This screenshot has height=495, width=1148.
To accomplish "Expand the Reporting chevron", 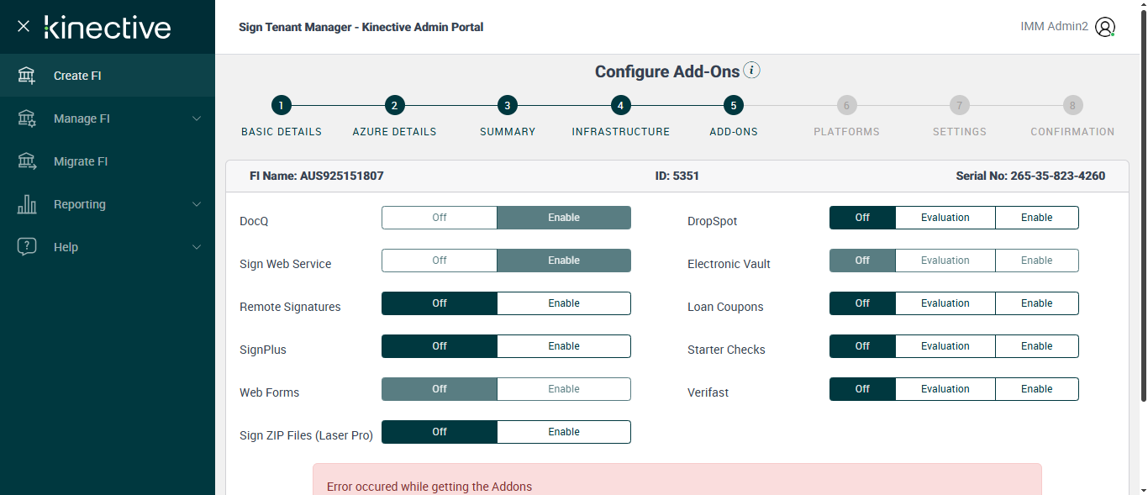I will pyautogui.click(x=197, y=204).
